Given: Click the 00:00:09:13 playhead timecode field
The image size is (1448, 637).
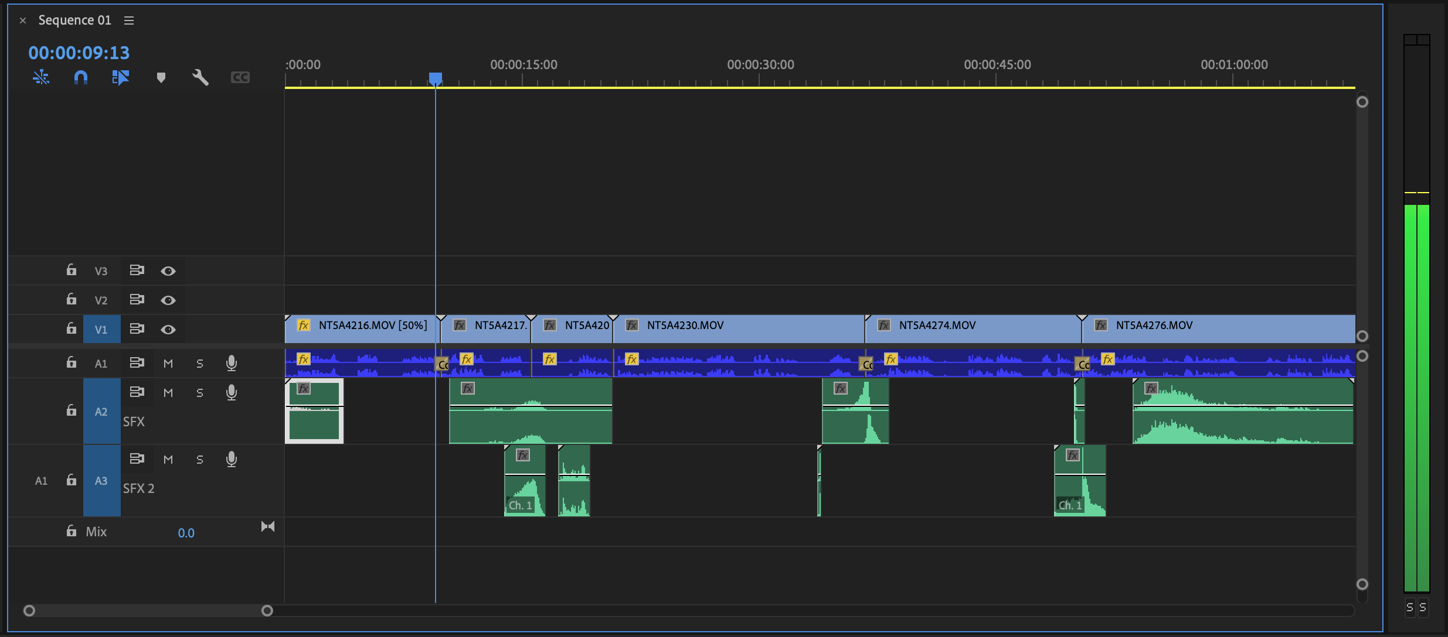Looking at the screenshot, I should tap(79, 53).
